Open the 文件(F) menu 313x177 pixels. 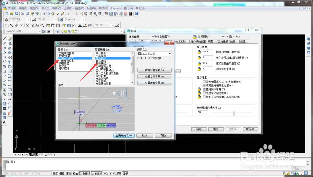click(12, 8)
